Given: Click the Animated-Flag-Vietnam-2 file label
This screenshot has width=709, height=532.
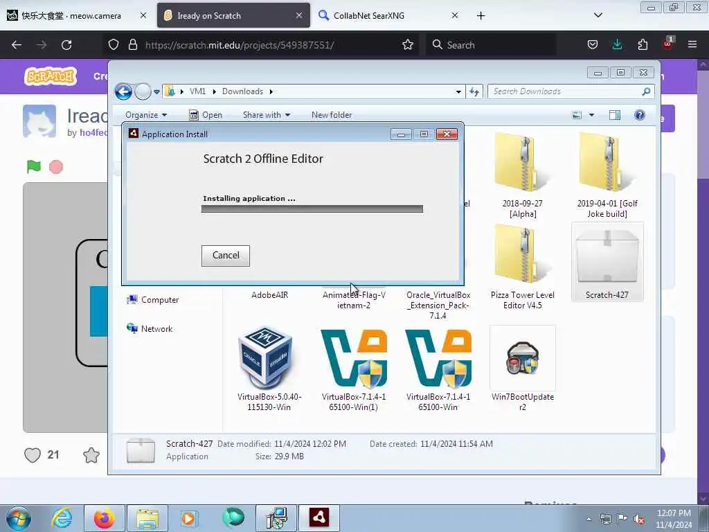Looking at the screenshot, I should click(x=354, y=300).
